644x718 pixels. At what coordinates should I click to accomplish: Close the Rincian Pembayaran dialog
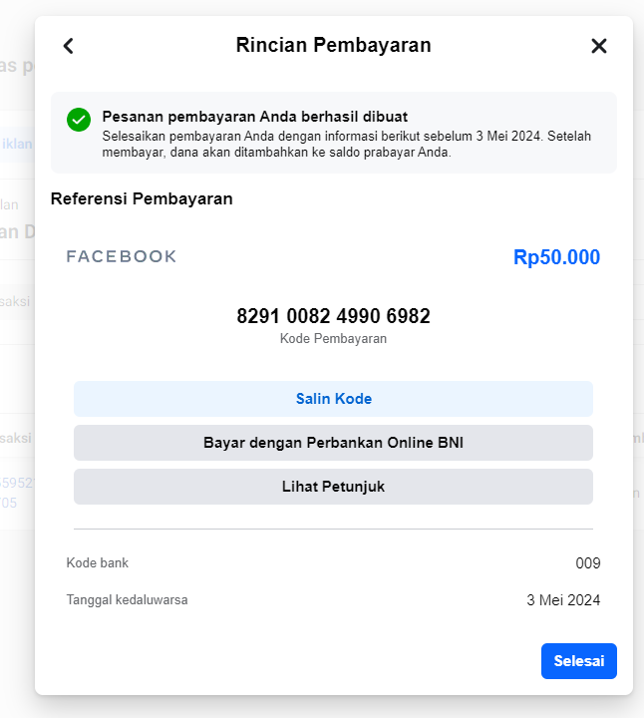[x=599, y=46]
